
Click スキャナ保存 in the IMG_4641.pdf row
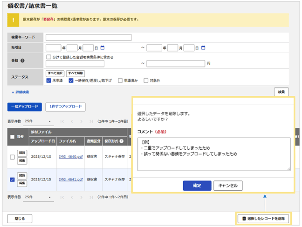point(115,180)
